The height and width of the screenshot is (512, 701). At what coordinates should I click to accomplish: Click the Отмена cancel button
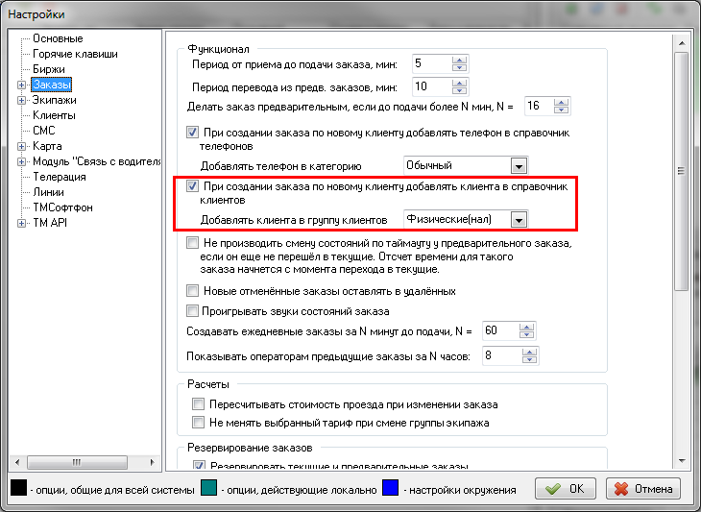click(642, 488)
